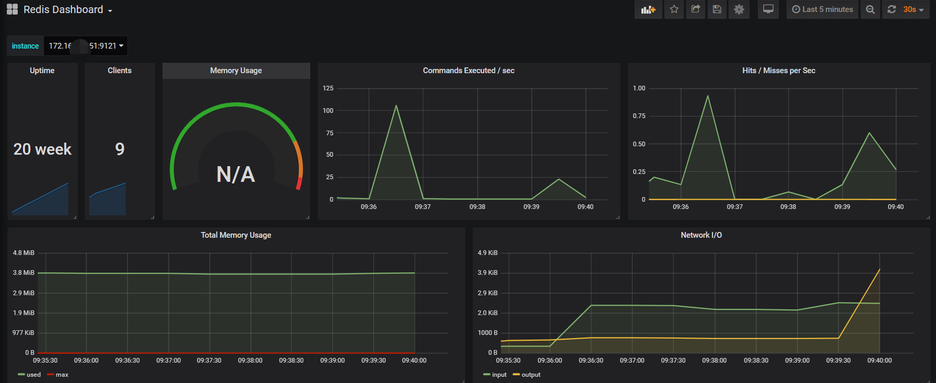Star this dashboard as favorite
This screenshot has width=936, height=383.
674,9
